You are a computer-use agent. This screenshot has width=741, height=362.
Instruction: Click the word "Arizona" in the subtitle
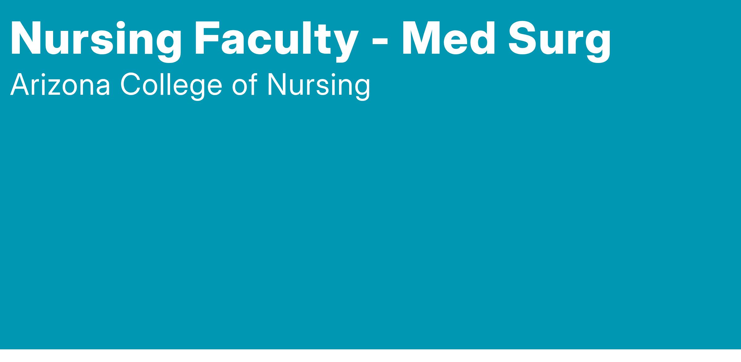(x=60, y=85)
